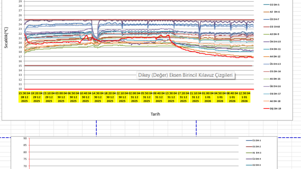Viewport: 301px width, 169px height.
Task: Click the 08:40:04 1 01 2026 date label
Action: click(232, 97)
